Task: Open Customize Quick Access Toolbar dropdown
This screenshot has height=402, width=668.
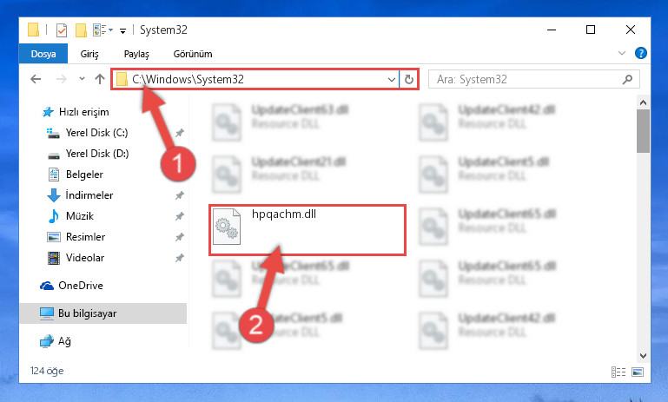Action: [x=122, y=30]
